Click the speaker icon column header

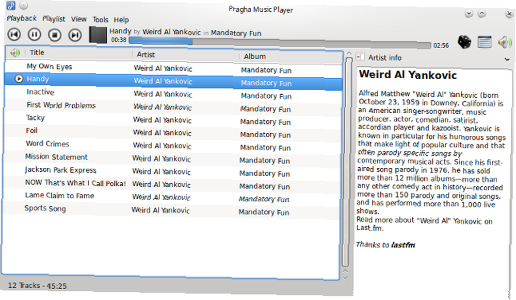pyautogui.click(x=15, y=52)
